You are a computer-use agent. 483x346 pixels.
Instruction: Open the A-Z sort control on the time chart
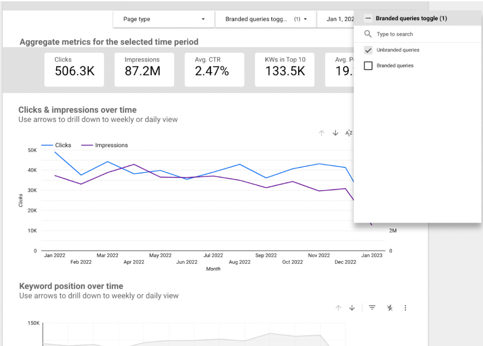click(x=349, y=133)
